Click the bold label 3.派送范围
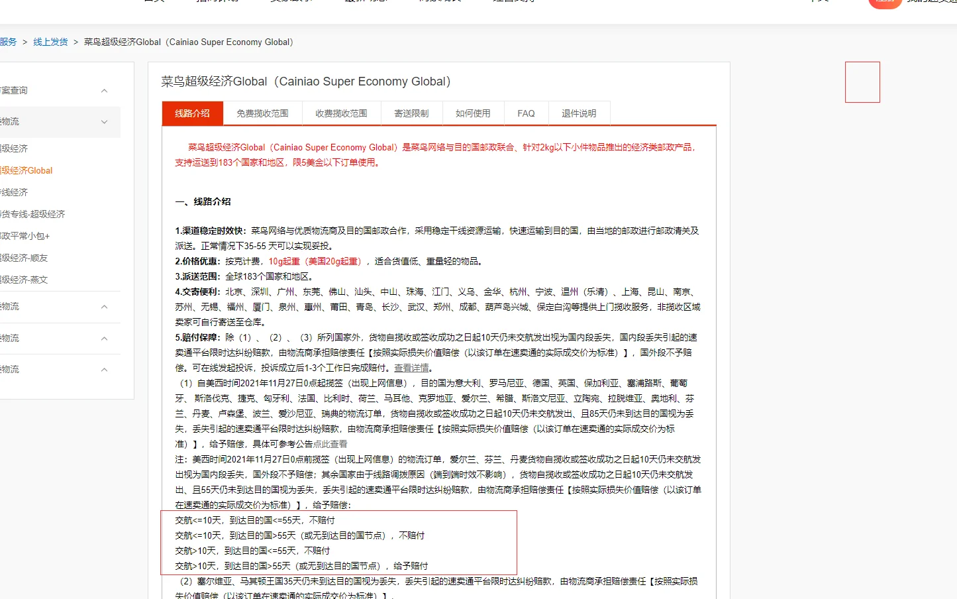The width and height of the screenshot is (957, 599). tap(198, 276)
